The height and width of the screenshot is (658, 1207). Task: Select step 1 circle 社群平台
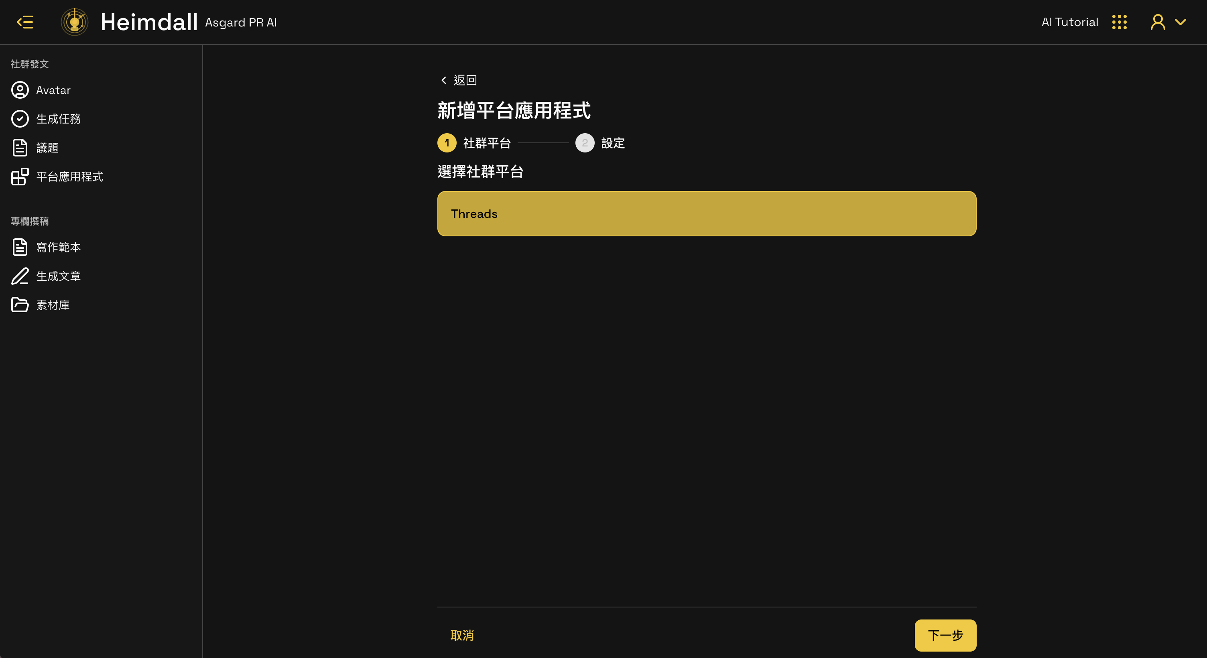[447, 143]
